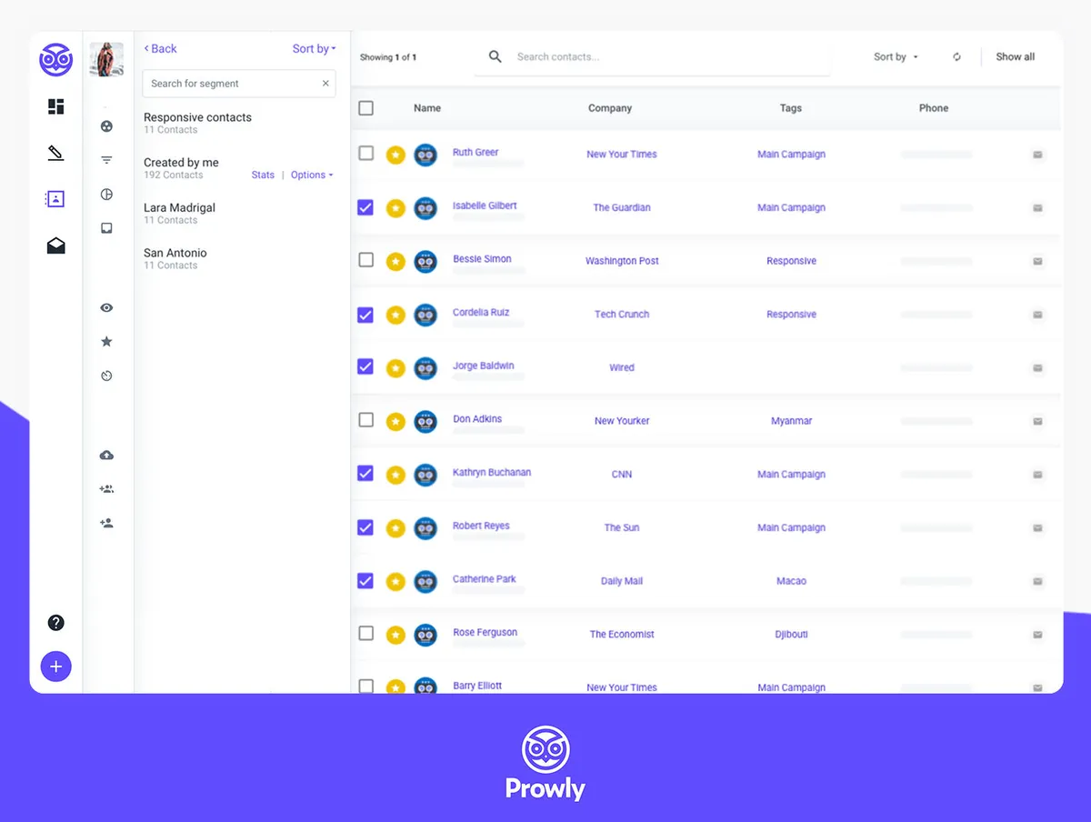The image size is (1091, 822).
Task: Open the open-envelope mail icon in sidebar
Action: pos(55,246)
